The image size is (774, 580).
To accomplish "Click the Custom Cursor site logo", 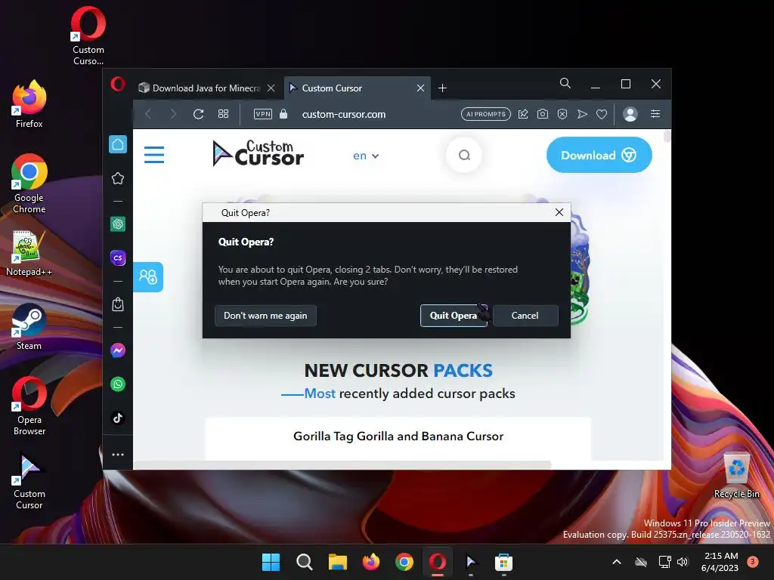I will click(x=259, y=153).
